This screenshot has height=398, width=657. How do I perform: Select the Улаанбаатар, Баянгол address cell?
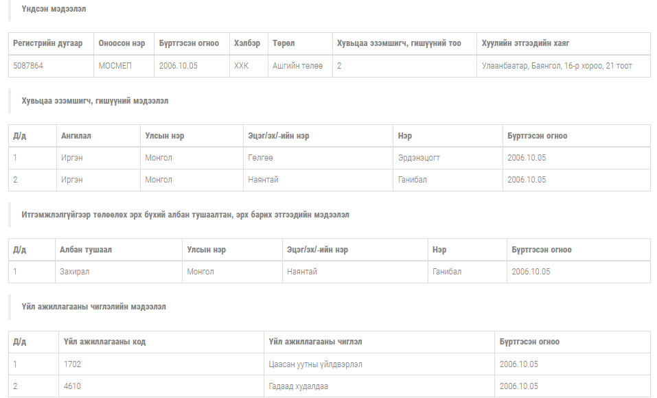point(557,66)
